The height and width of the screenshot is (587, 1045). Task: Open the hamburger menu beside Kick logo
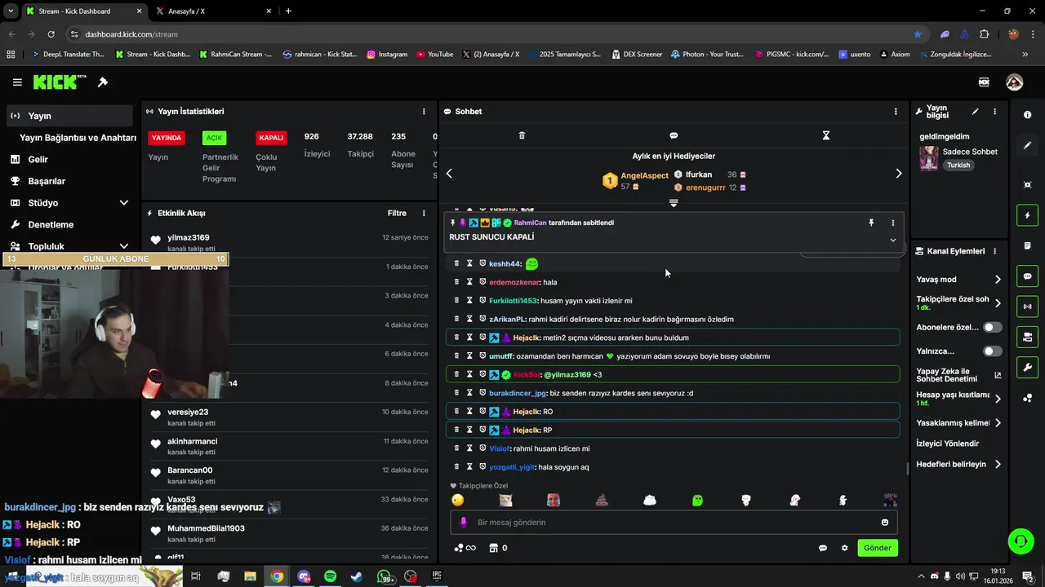17,82
